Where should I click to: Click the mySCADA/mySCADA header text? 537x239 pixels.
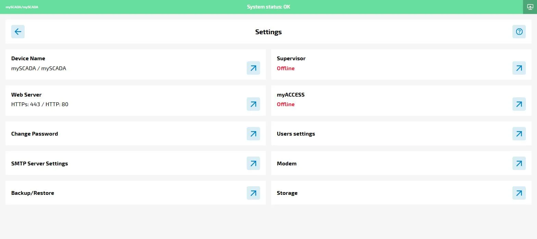coord(22,7)
